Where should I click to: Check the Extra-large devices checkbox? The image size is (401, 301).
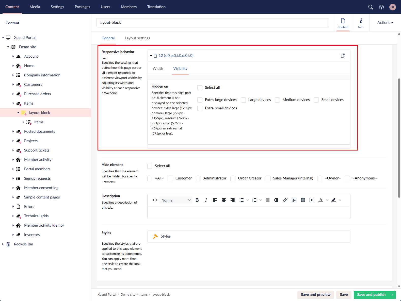pos(200,100)
